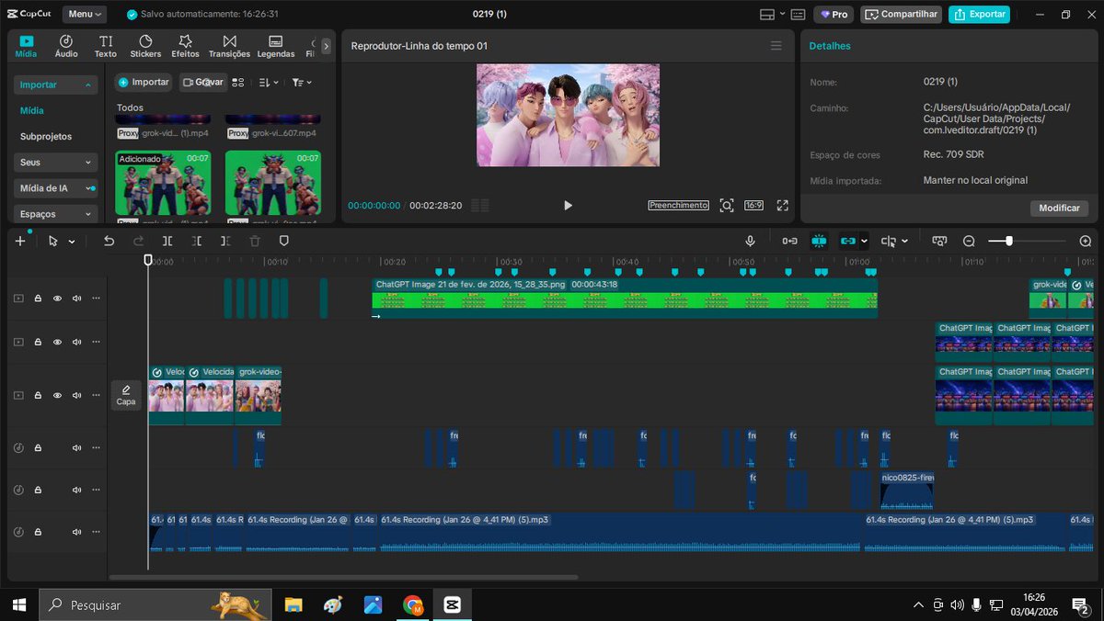
Task: Start voiceover recording with microphone icon
Action: (x=751, y=241)
